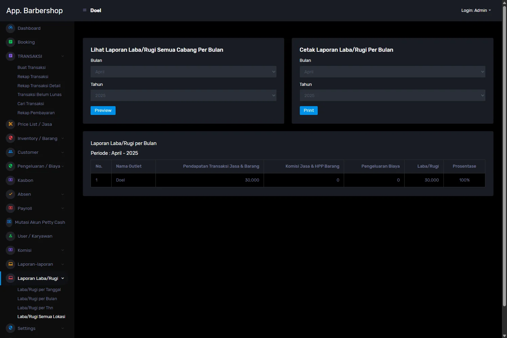Expand the Pengeluaran / Biaya chevron
Image resolution: width=507 pixels, height=338 pixels.
63,166
